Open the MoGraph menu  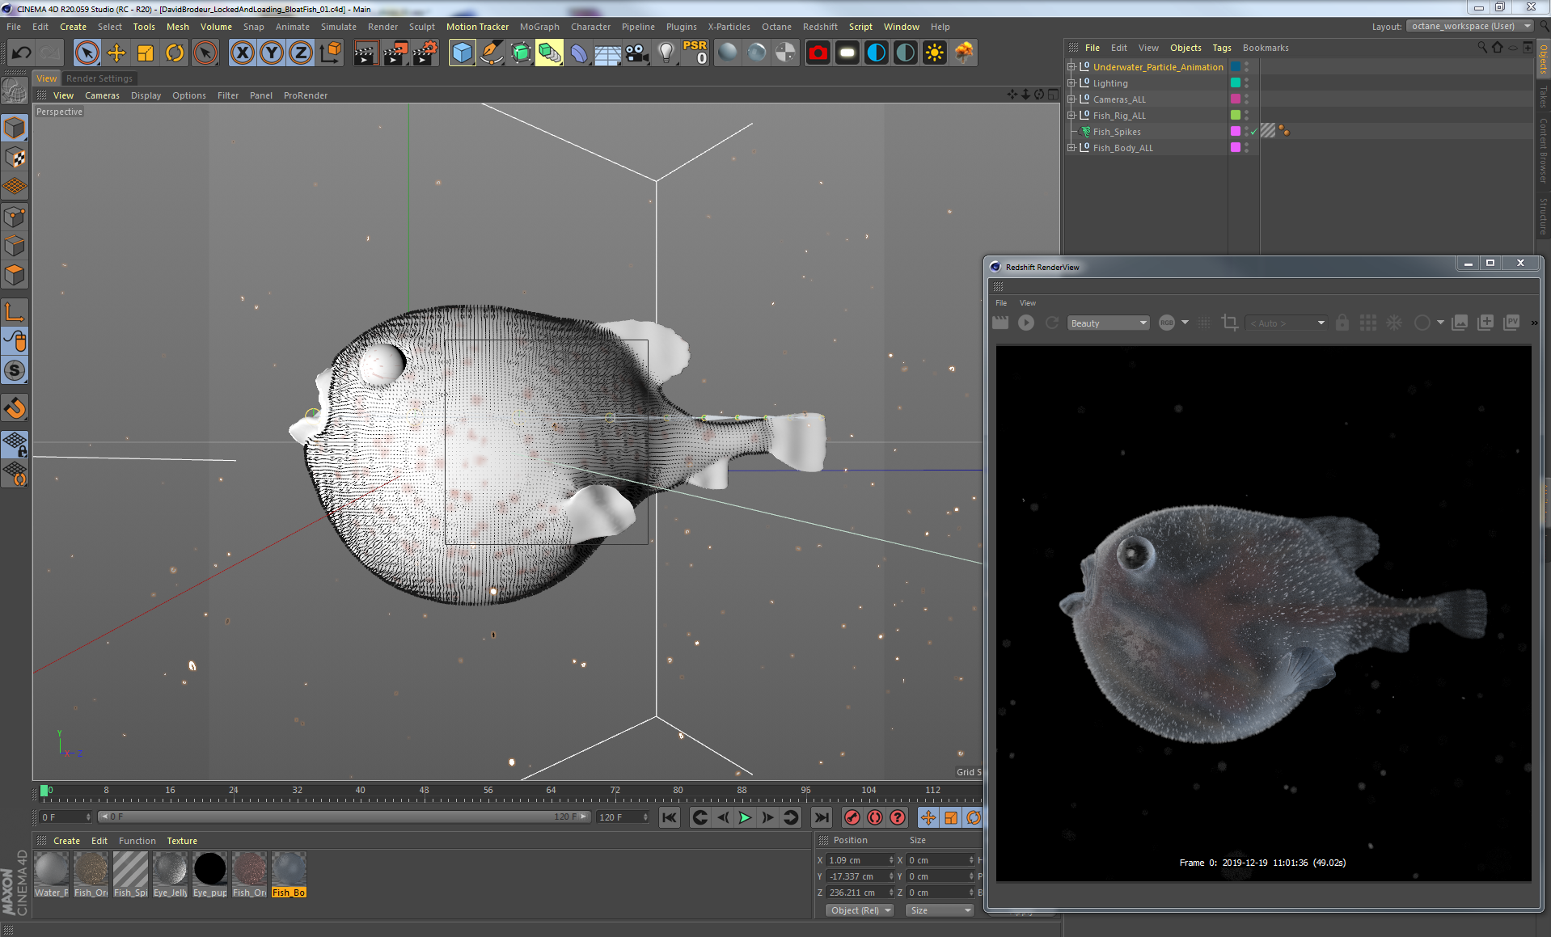pos(539,27)
